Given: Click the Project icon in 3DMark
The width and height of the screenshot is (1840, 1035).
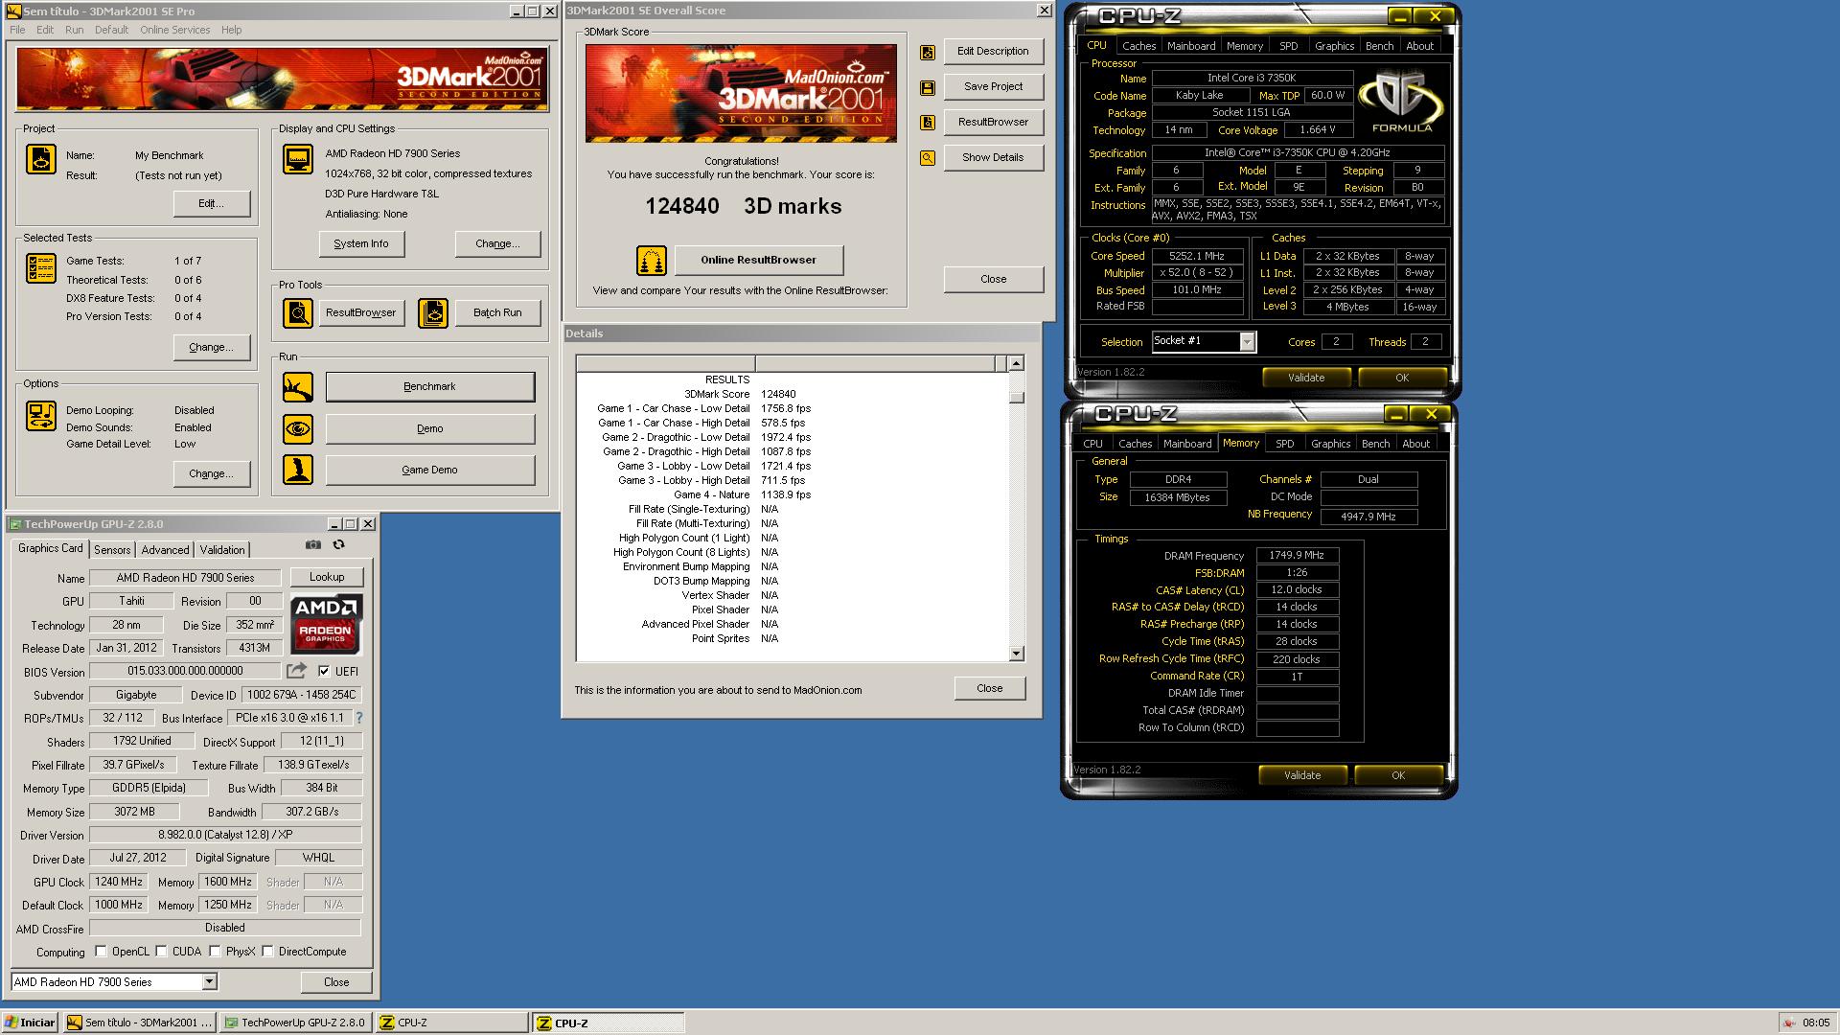Looking at the screenshot, I should tap(40, 159).
